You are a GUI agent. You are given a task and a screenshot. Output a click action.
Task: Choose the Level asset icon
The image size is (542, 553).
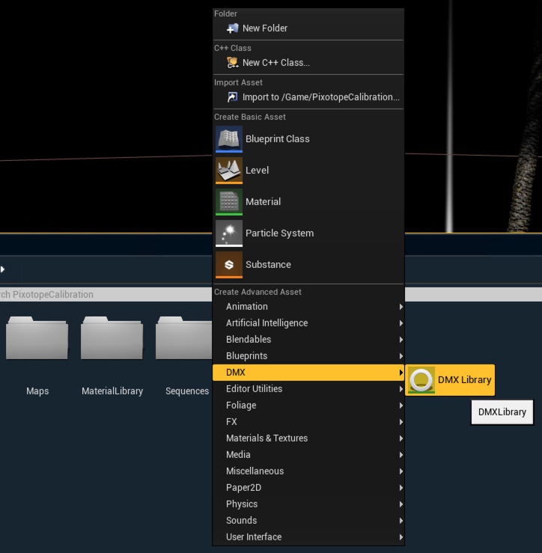pyautogui.click(x=229, y=171)
